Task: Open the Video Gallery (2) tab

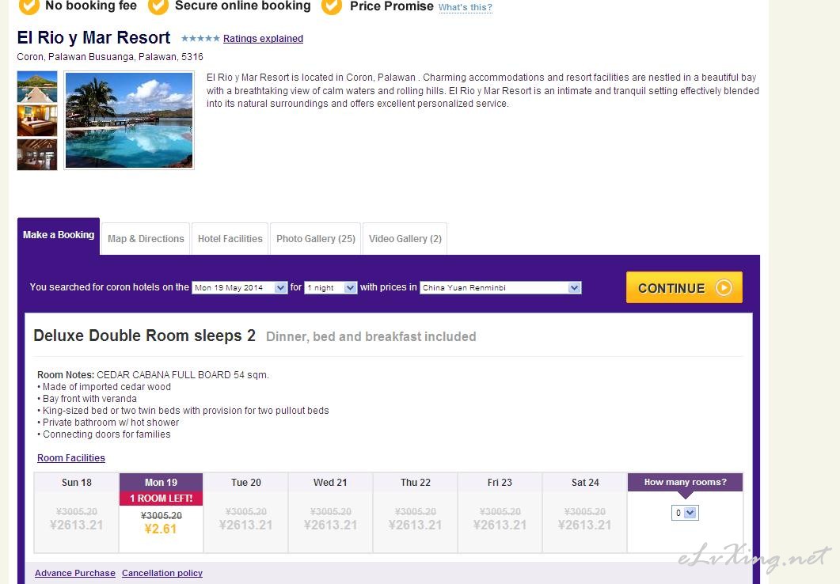Action: point(405,239)
